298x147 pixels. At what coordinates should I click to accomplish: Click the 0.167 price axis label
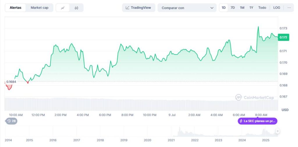(x=283, y=97)
